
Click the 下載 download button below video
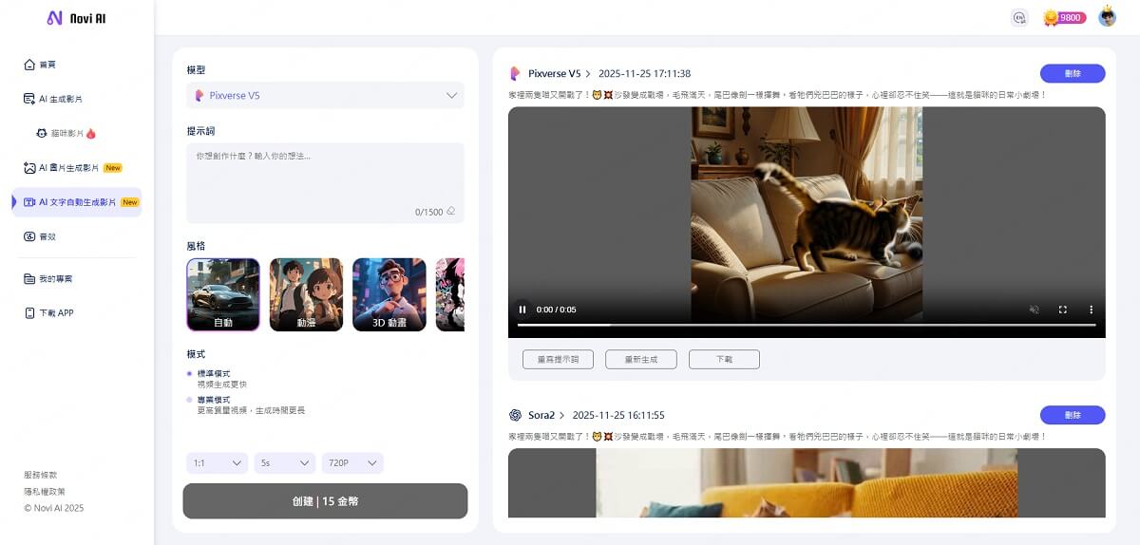pos(724,359)
